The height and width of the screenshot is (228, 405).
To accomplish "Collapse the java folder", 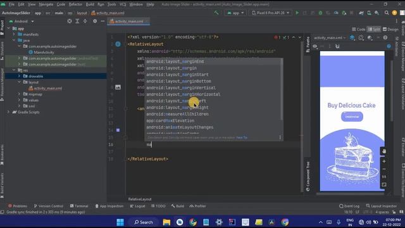I will pyautogui.click(x=14, y=41).
